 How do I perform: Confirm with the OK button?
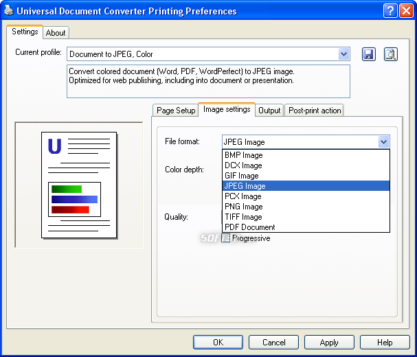(x=218, y=342)
